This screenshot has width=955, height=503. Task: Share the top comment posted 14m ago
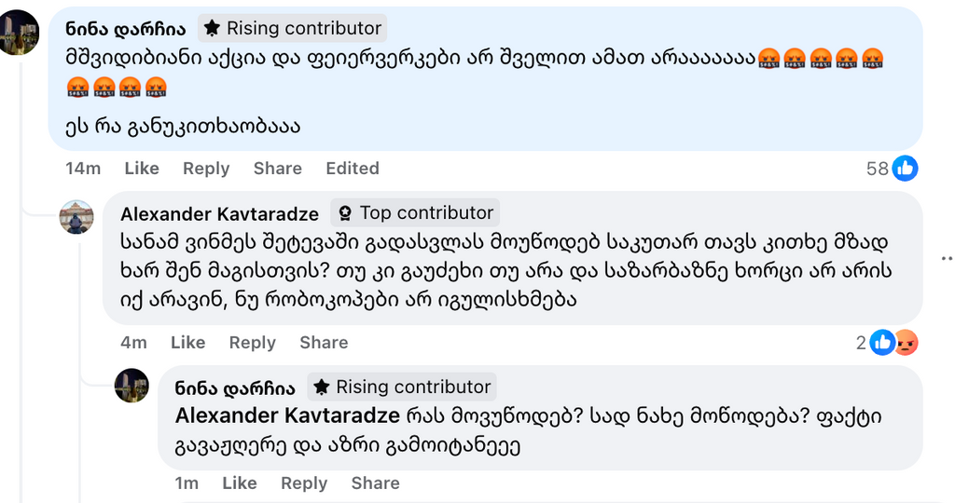click(277, 169)
